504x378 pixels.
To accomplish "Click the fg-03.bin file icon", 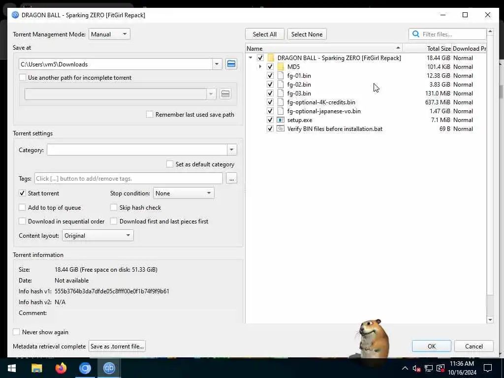I will 281,93.
